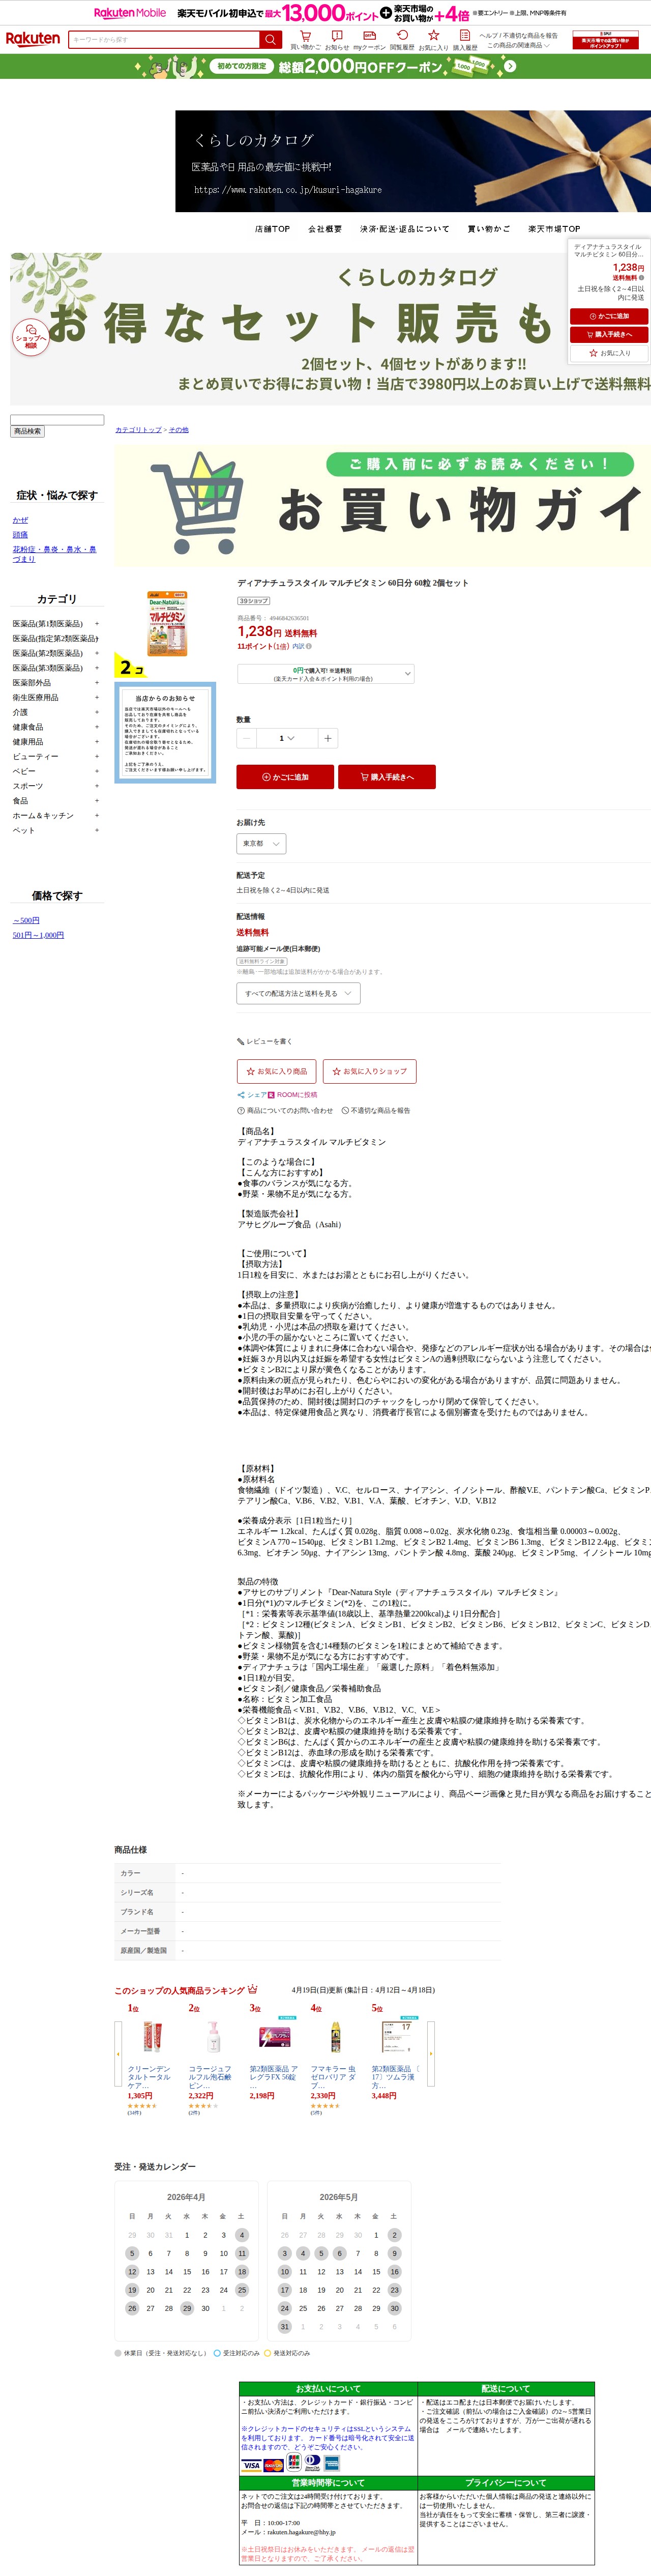The height and width of the screenshot is (2576, 651).
Task: Click the 501円～1,000円 price link
Action: point(38,935)
